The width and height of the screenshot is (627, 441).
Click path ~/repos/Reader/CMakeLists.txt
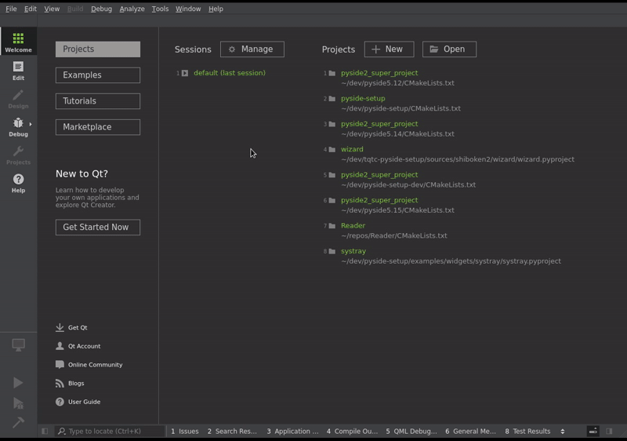pos(394,235)
